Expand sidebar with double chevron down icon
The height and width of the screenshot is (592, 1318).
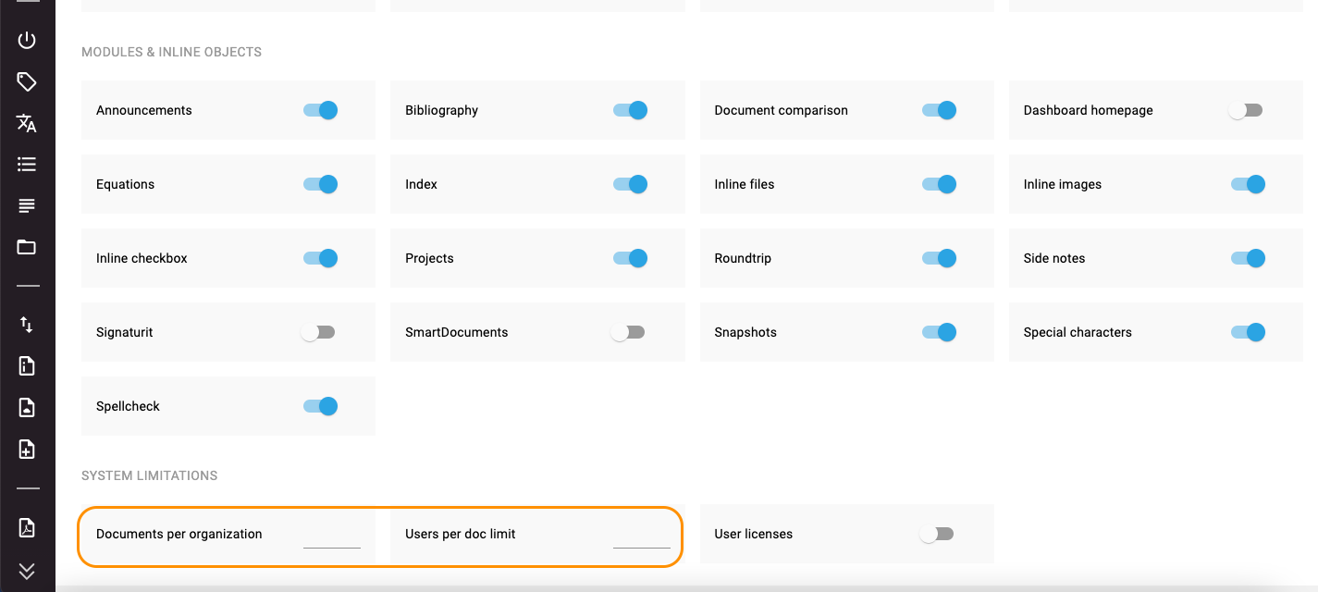[x=27, y=571]
